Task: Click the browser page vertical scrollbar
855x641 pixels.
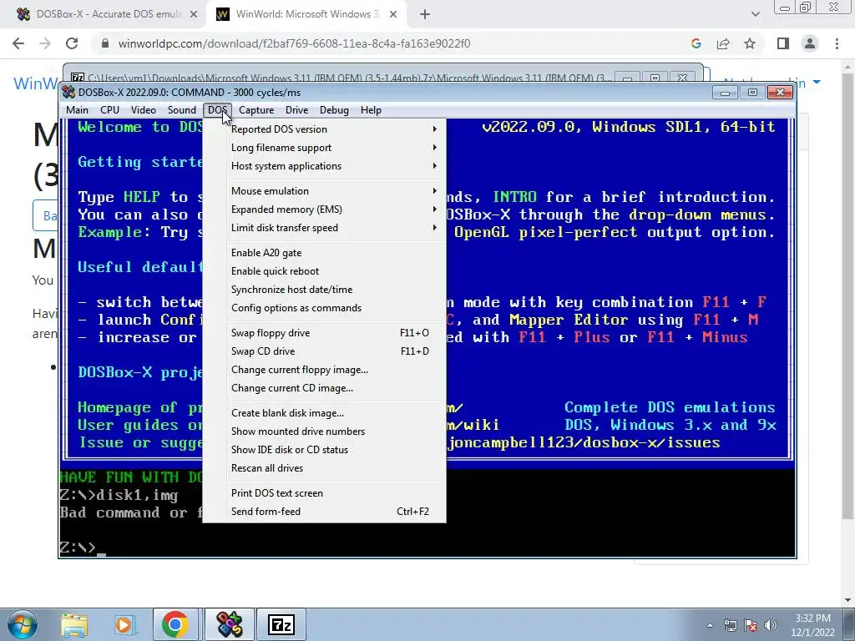Action: click(848, 295)
